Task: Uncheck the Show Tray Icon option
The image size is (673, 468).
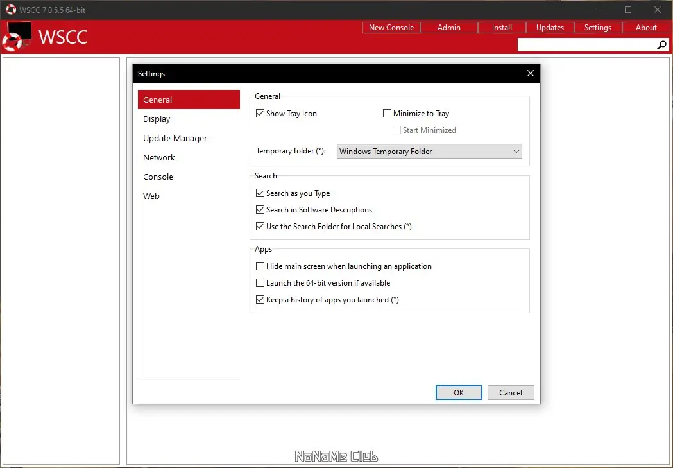Action: click(260, 113)
